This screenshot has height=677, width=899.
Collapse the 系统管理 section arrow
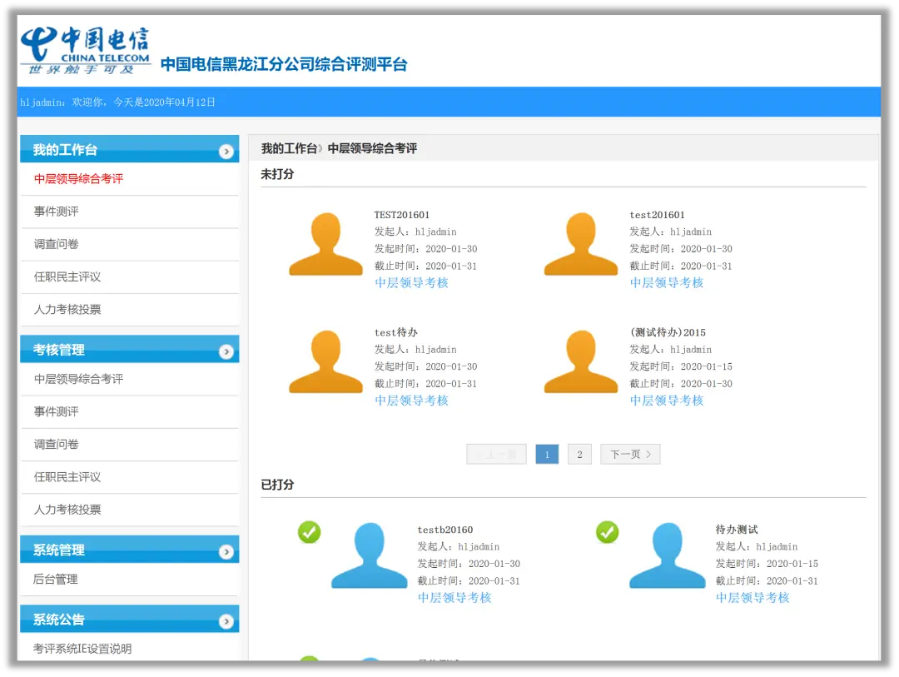pyautogui.click(x=226, y=552)
